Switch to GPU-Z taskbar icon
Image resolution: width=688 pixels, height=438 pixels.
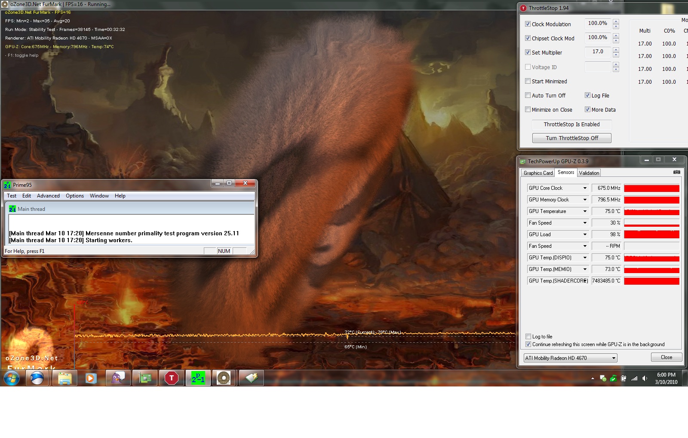[x=145, y=378]
